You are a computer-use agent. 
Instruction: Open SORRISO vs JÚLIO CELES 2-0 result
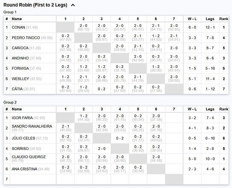click(x=101, y=149)
